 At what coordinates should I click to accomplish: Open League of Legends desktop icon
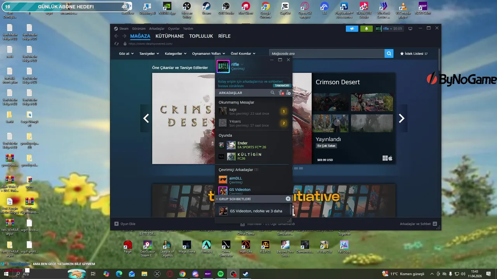point(167,248)
